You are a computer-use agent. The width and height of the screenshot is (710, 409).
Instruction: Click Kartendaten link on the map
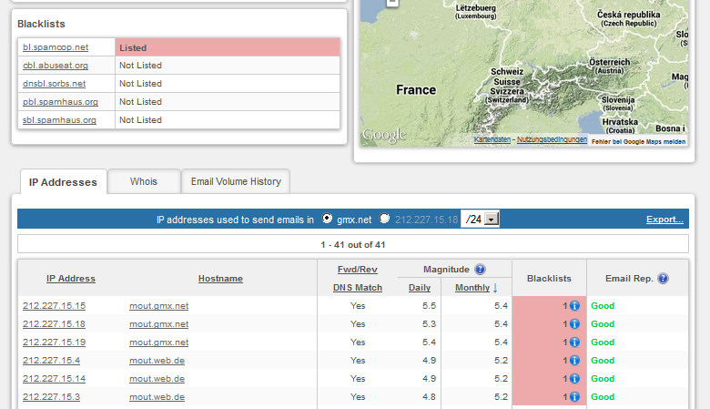pos(492,139)
